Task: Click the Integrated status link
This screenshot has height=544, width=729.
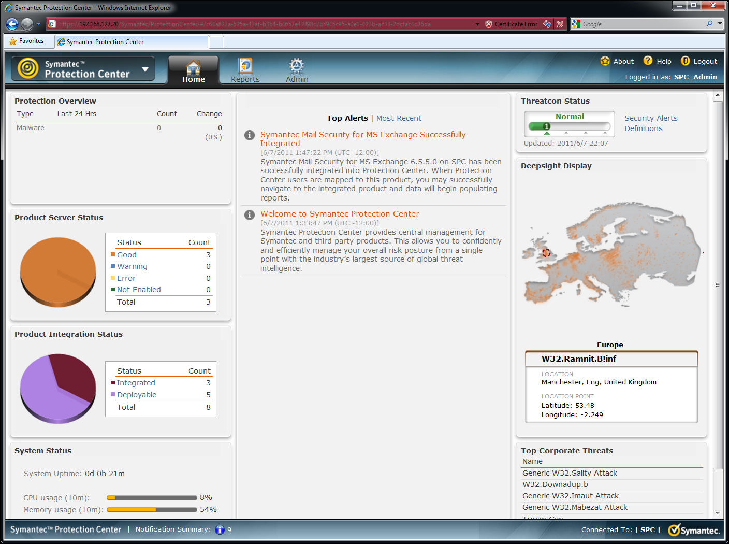Action: tap(136, 383)
